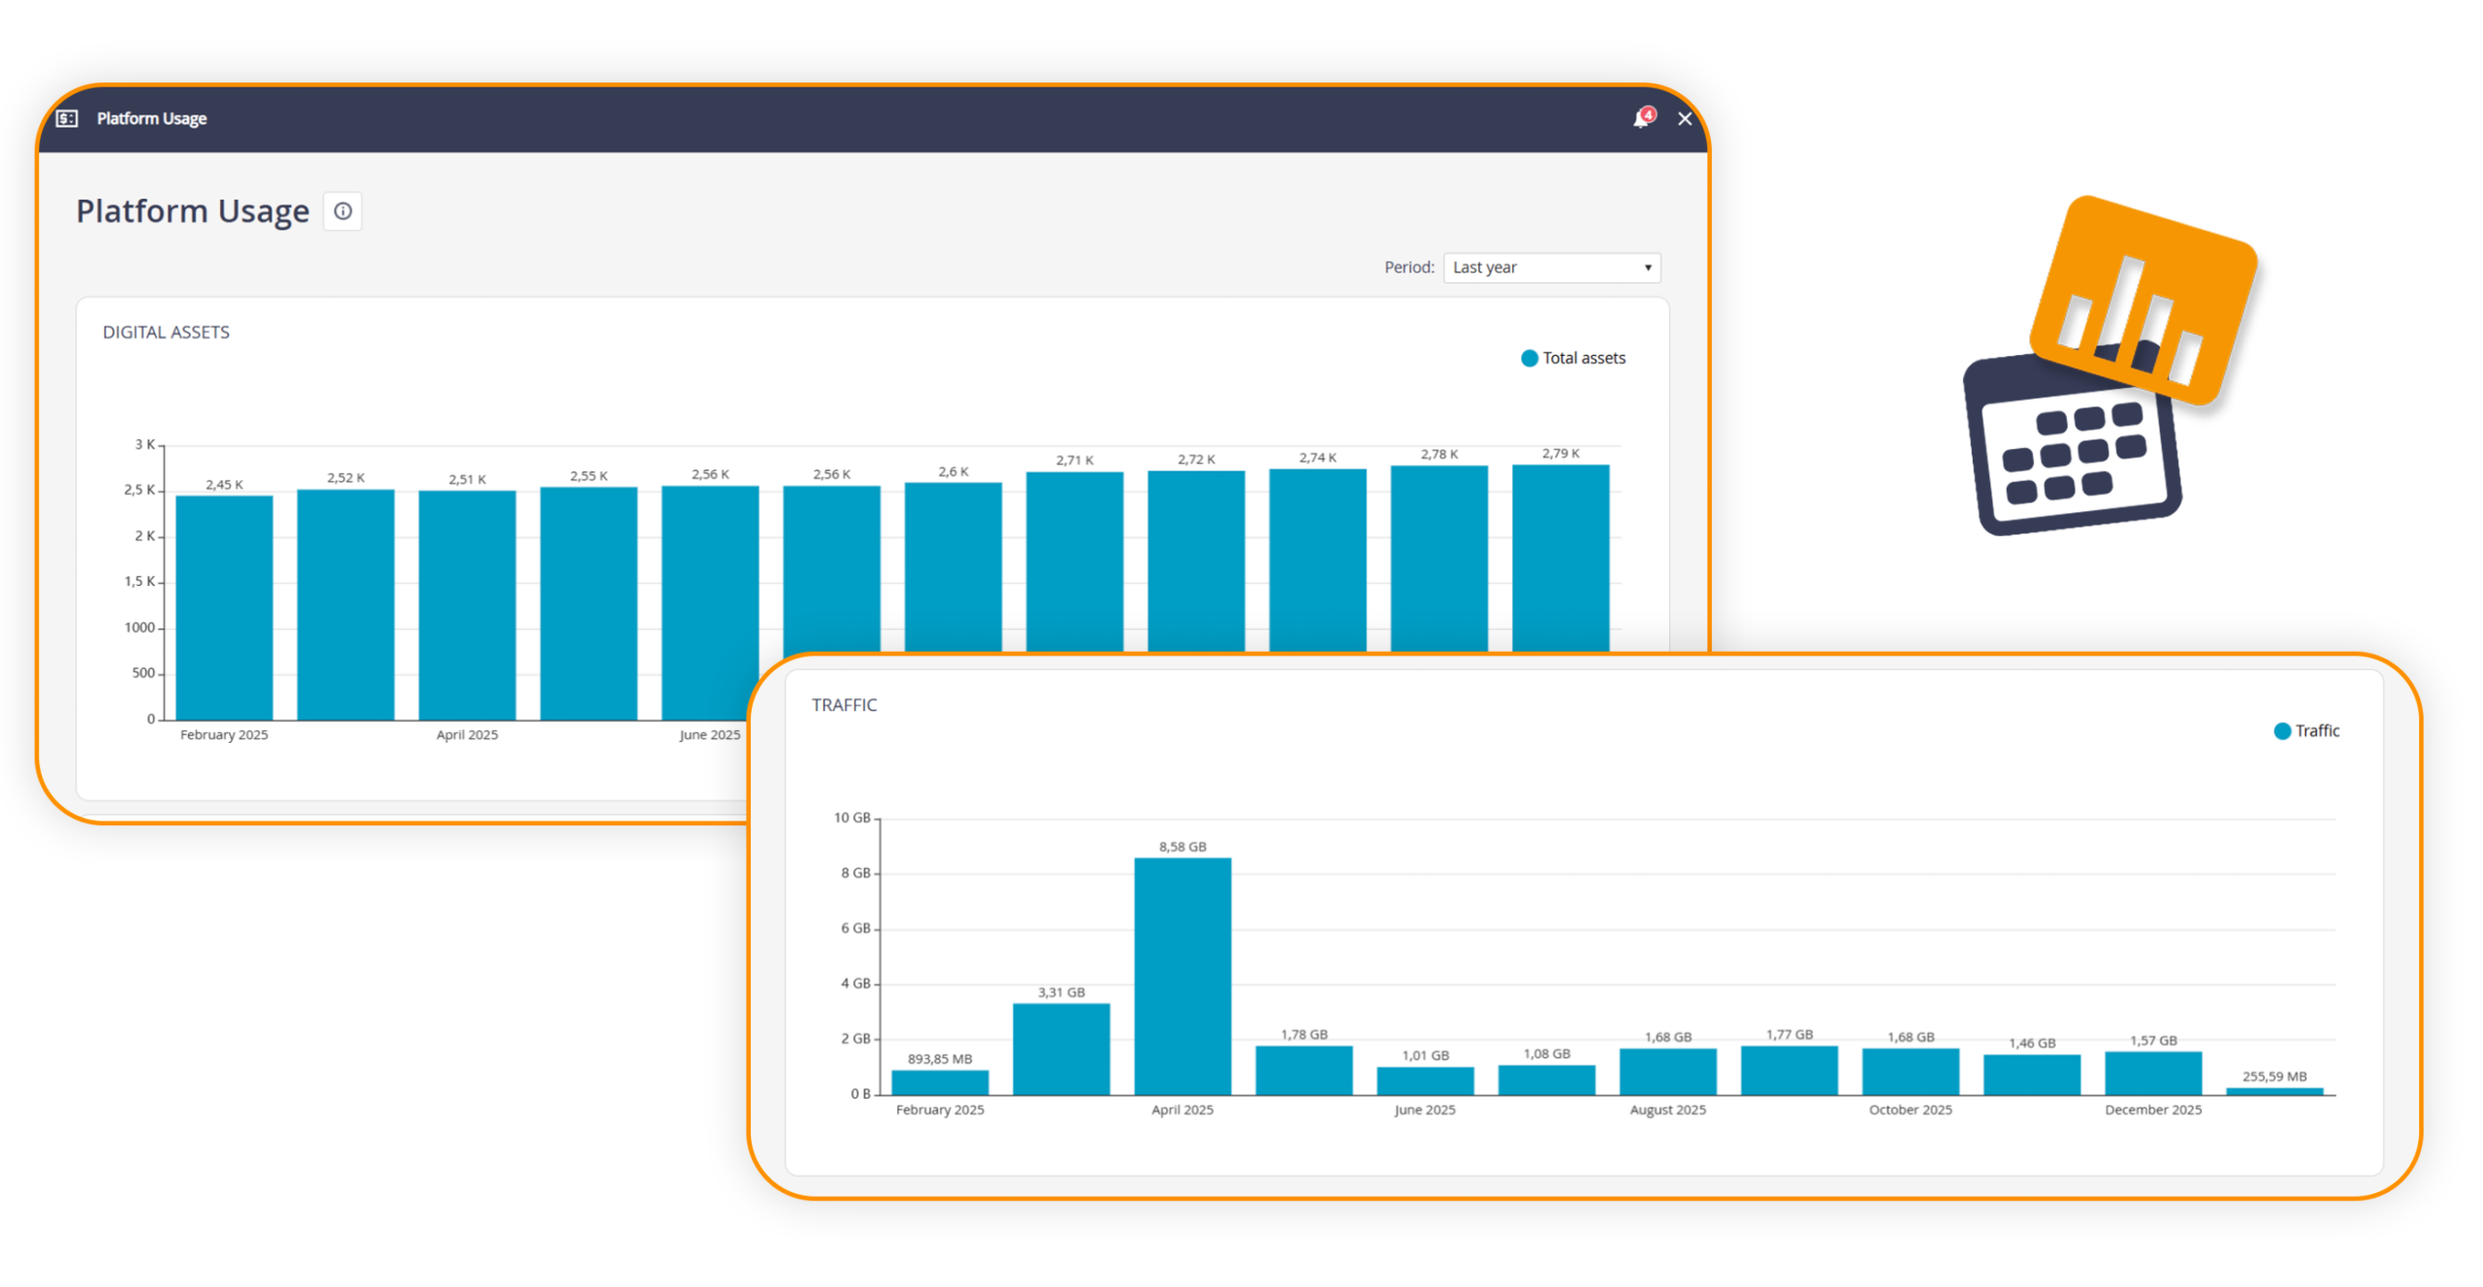Screen dimensions: 2483x1287
Task: Click the TRAFFIC panel heading
Action: coord(844,705)
